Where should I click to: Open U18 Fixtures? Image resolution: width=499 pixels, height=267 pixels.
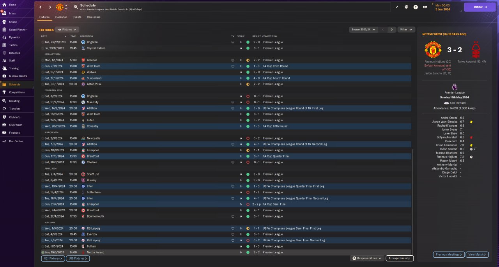tap(78, 258)
